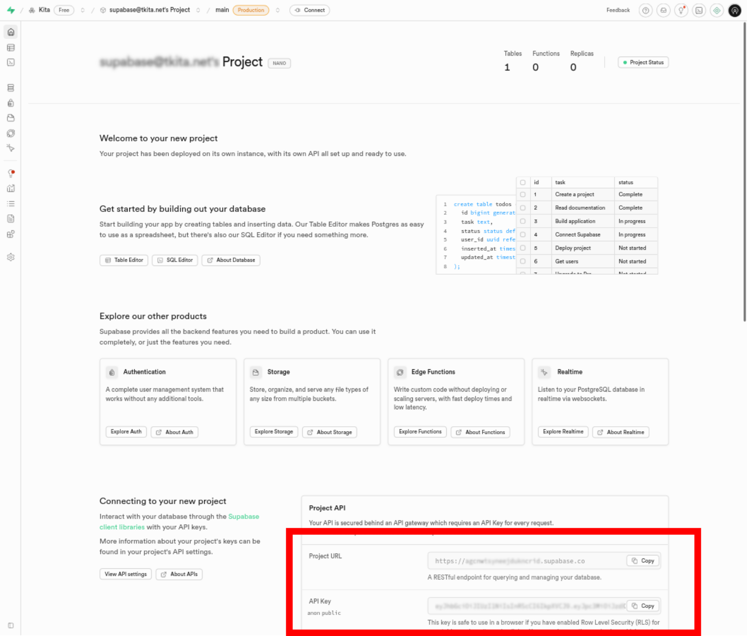Image resolution: width=749 pixels, height=636 pixels.
Task: Select all rows via header checkbox
Action: [x=523, y=183]
